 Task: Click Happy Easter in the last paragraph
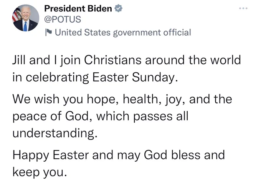[x=51, y=155]
